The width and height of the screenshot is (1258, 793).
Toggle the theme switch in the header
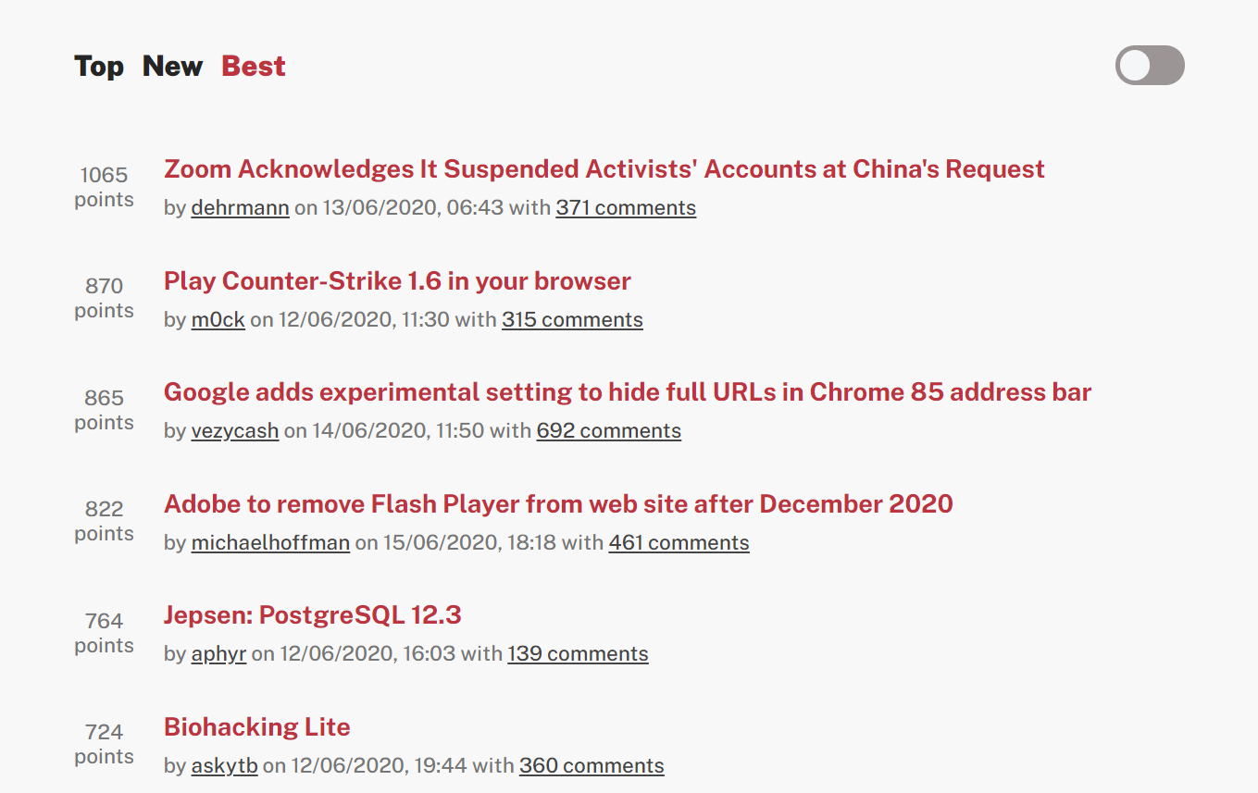pos(1150,66)
